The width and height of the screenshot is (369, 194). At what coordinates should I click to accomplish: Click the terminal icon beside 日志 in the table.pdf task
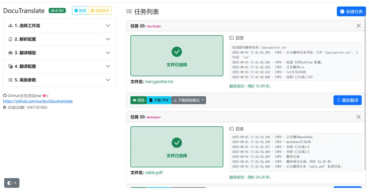[x=232, y=129]
